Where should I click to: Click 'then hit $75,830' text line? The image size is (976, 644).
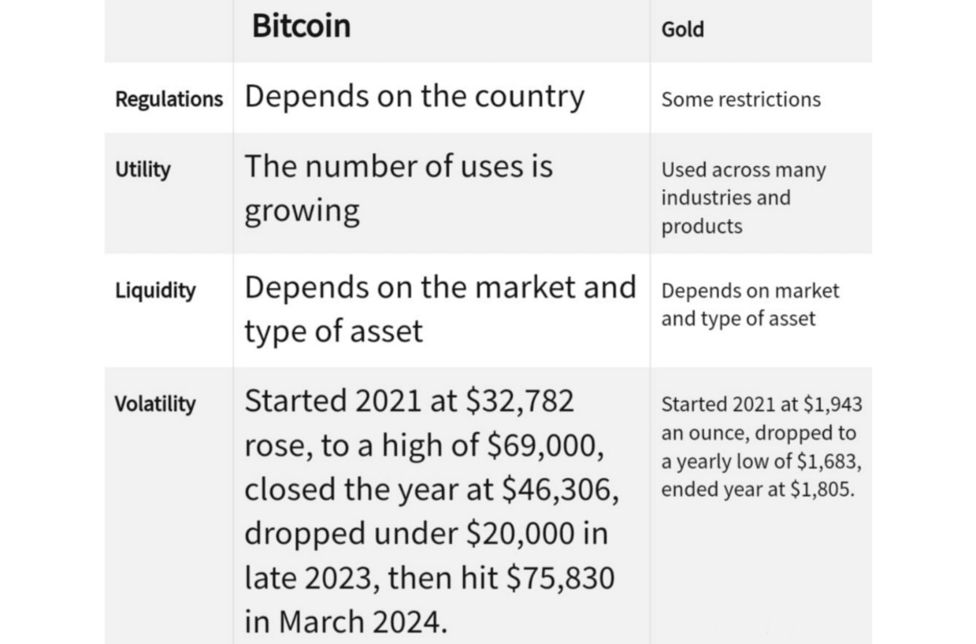429,578
